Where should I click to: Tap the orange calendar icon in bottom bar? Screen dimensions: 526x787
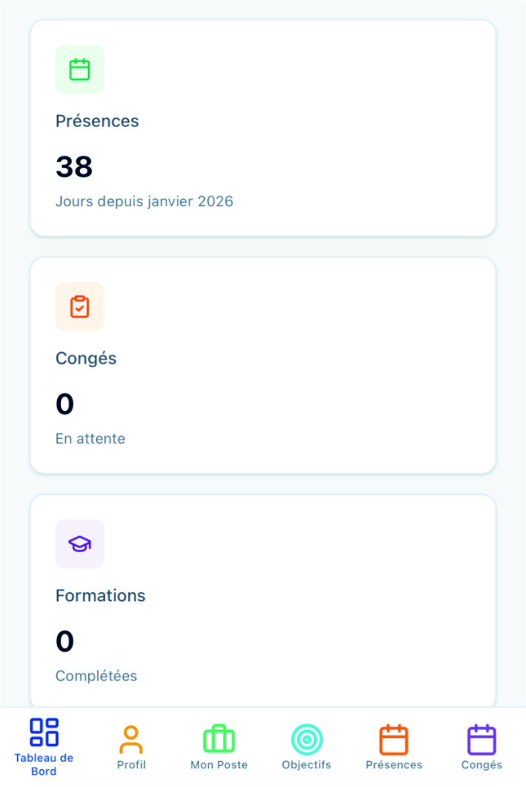(x=394, y=739)
